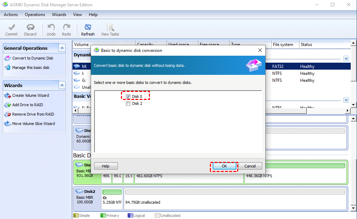Viewport: 357px width, 219px height.
Task: Click Move Volume Slice Wizard icon
Action: click(8, 124)
